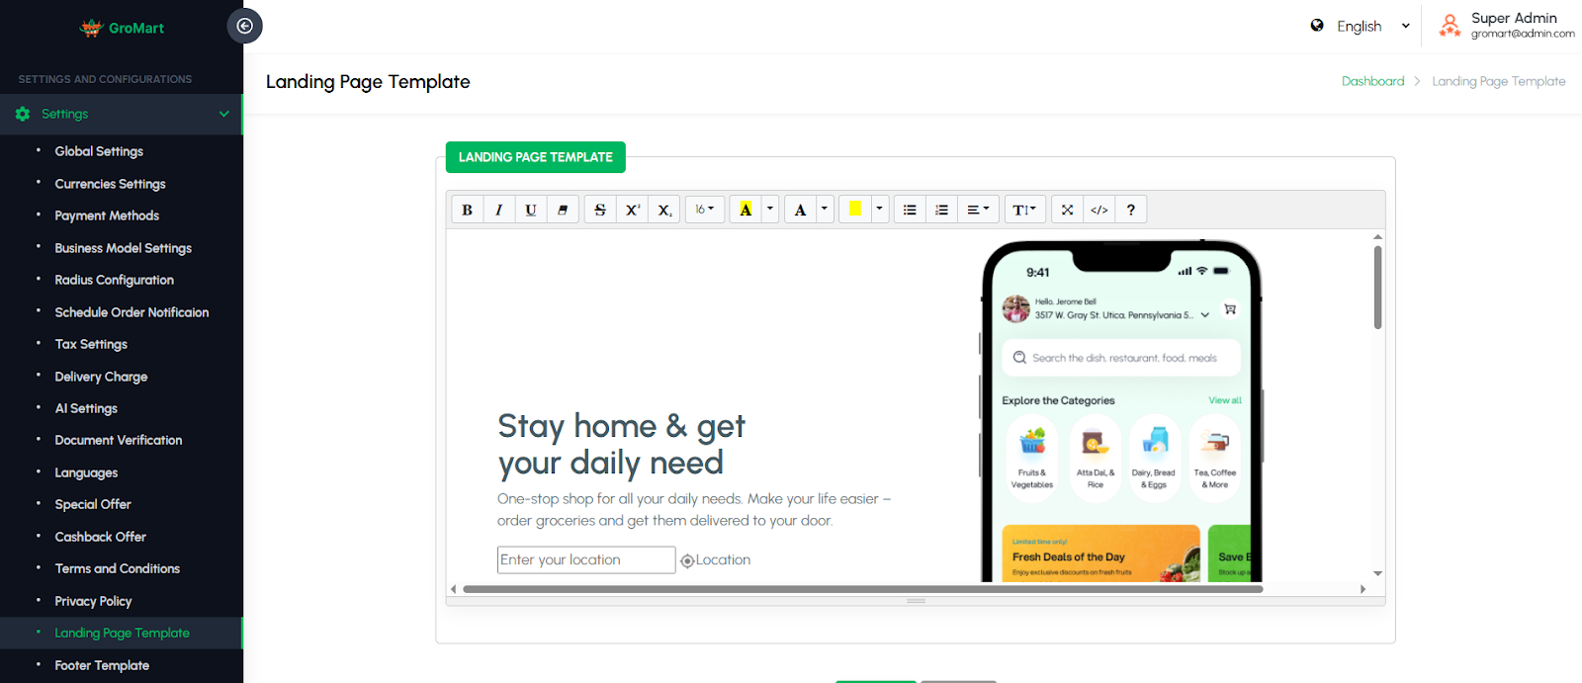
Task: Click the eraser remove-formatting icon
Action: click(563, 210)
